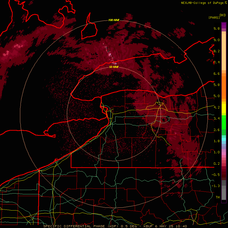Click the [PHAS] units label
Image resolution: width=228 pixels, height=228 pixels.
214,17
